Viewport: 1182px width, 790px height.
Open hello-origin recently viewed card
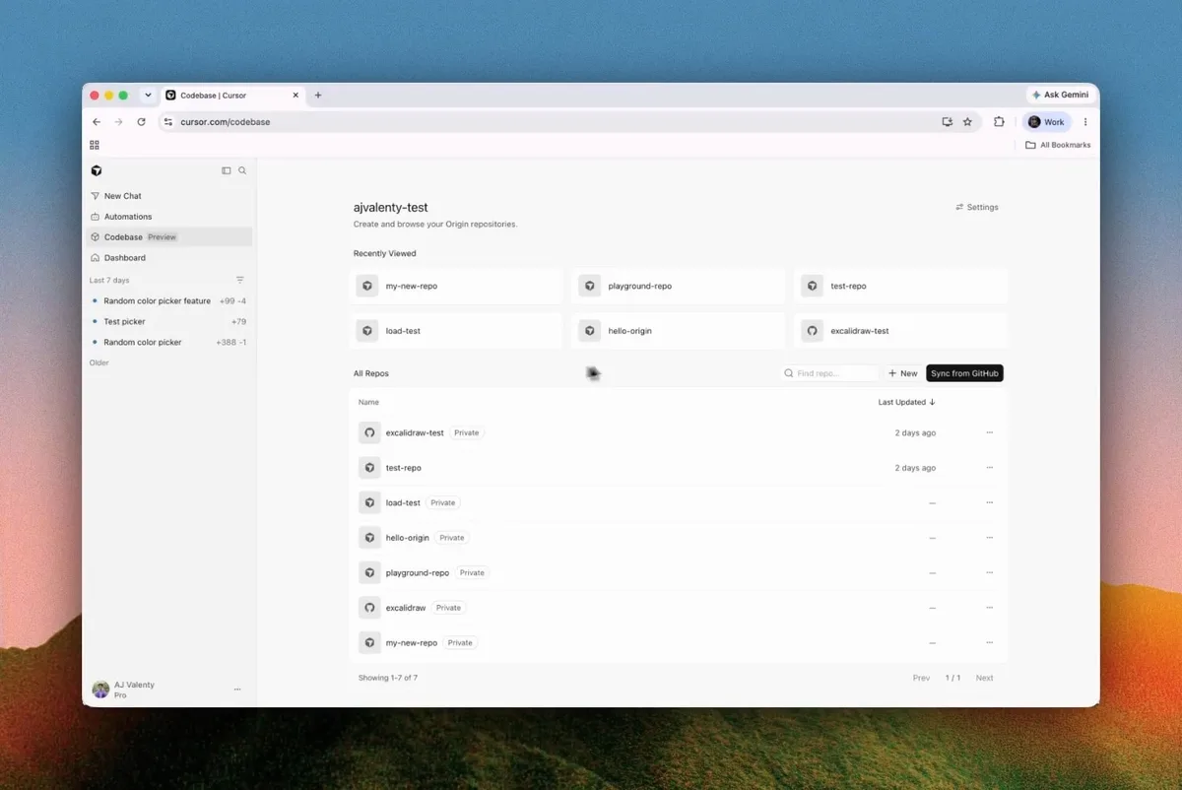pyautogui.click(x=680, y=331)
